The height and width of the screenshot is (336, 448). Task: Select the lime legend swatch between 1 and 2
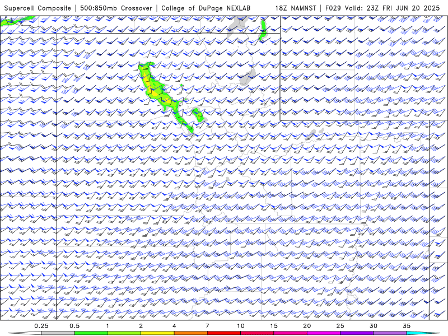click(124, 333)
